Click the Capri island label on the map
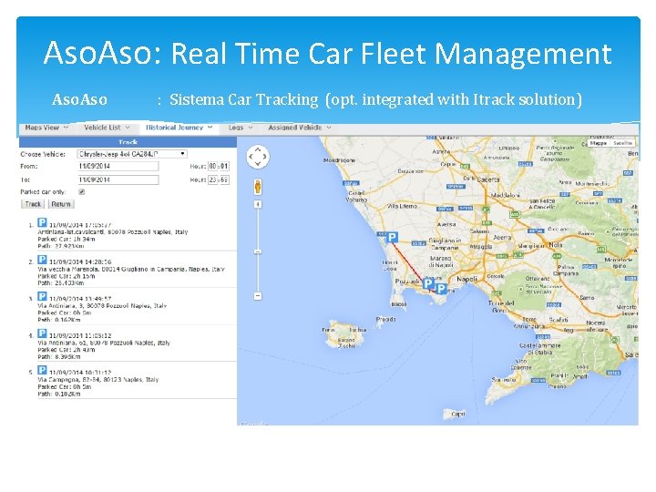The height and width of the screenshot is (492, 656). pyautogui.click(x=458, y=414)
